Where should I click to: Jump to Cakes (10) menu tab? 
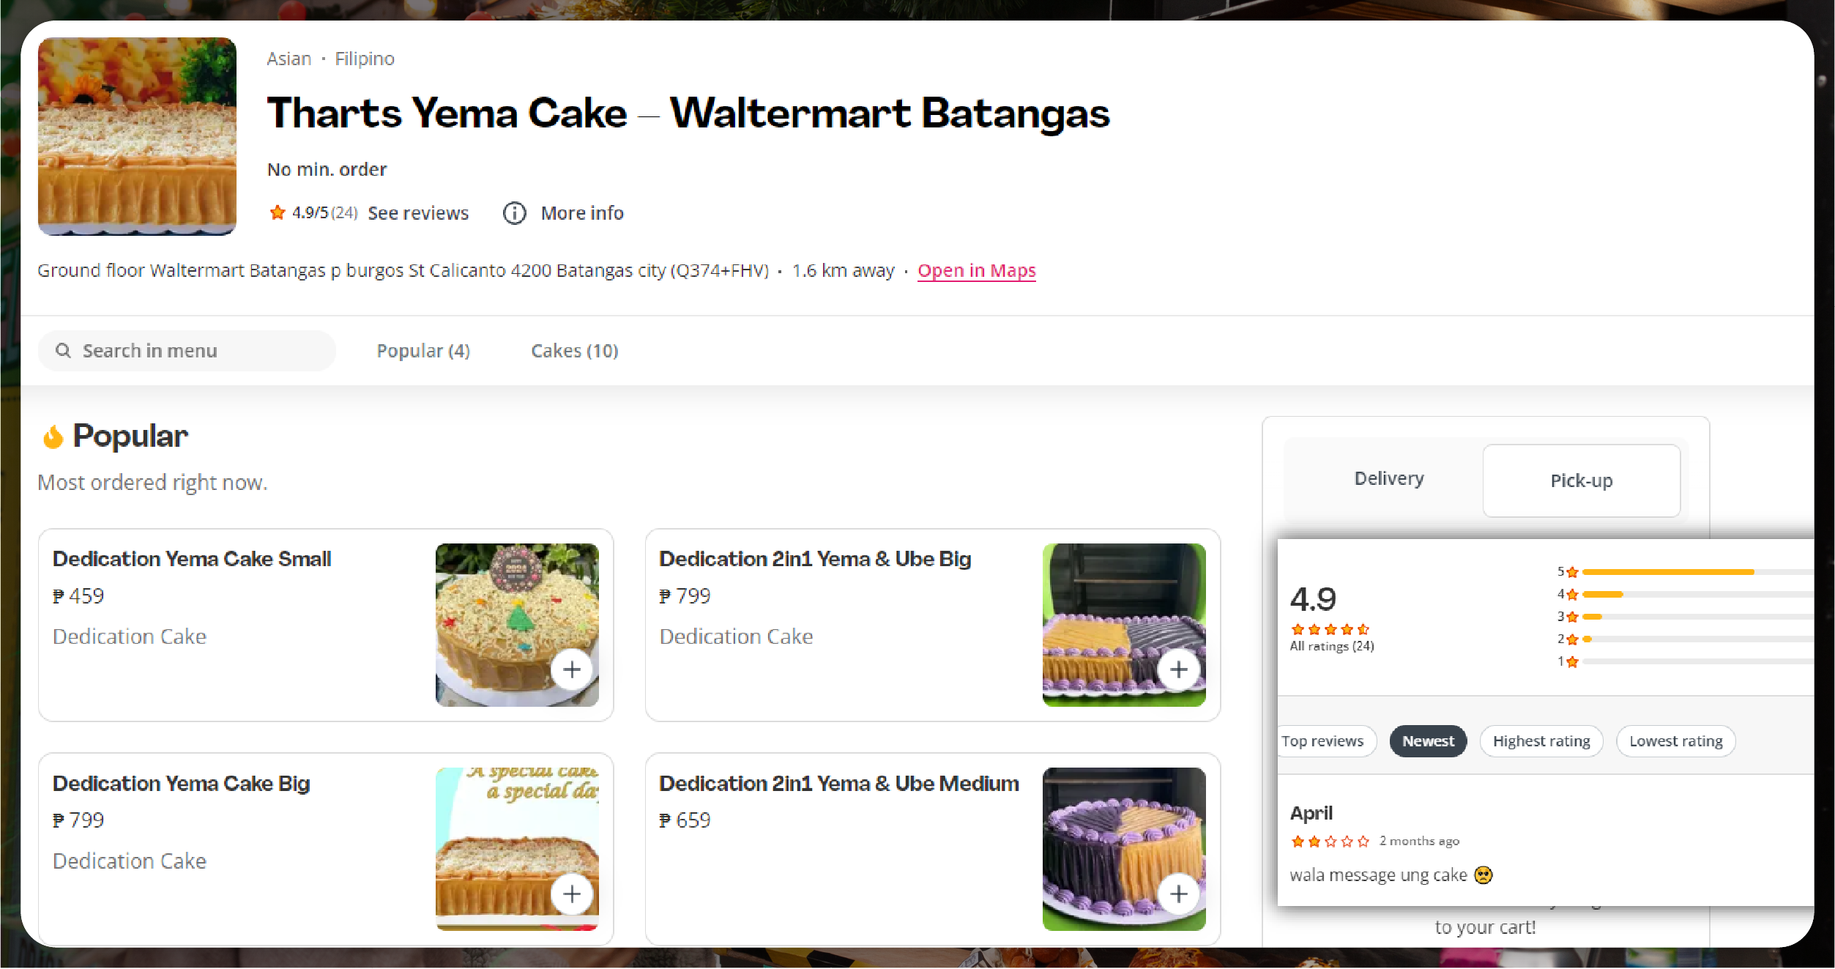[x=574, y=351]
